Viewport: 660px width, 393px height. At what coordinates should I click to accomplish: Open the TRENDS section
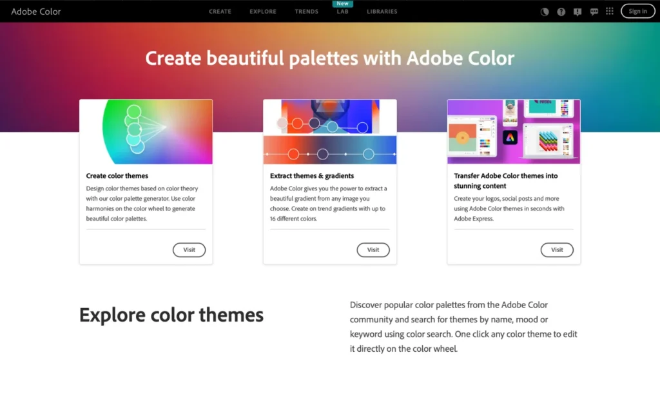coord(306,11)
